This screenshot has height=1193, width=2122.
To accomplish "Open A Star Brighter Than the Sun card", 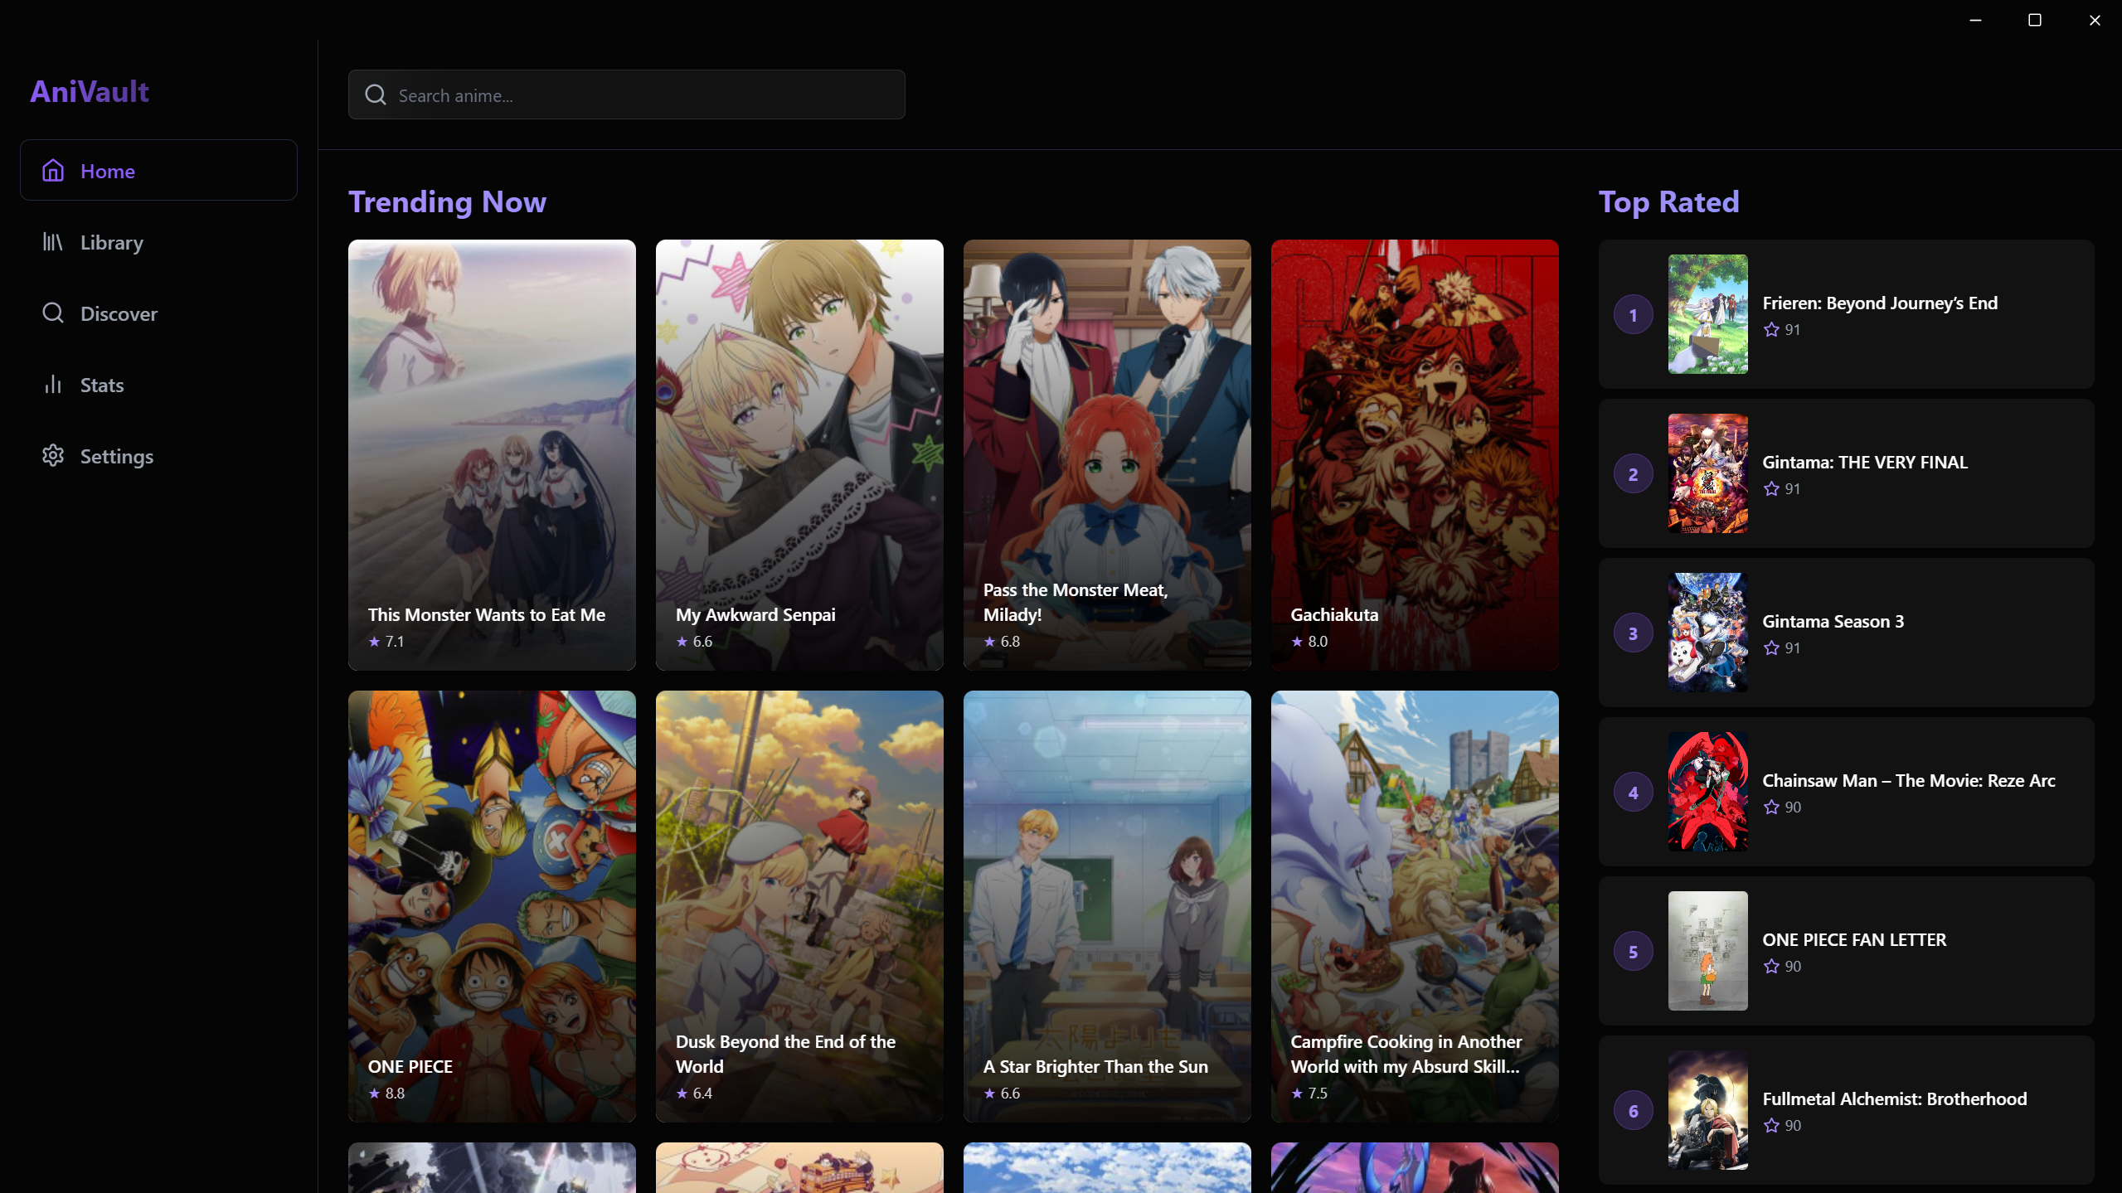I will tap(1106, 905).
